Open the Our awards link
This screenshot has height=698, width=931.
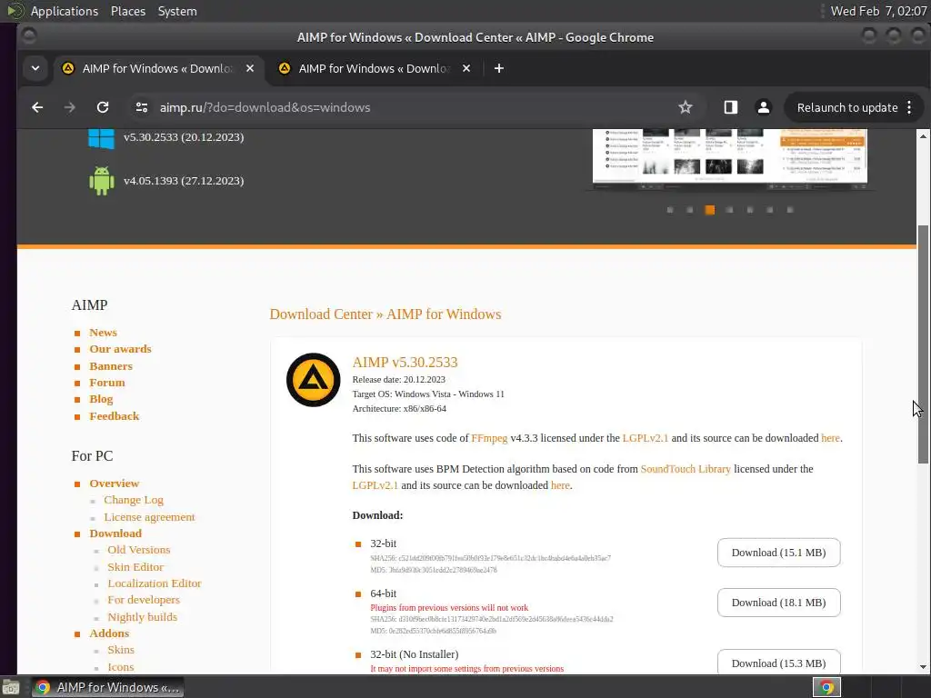[x=121, y=349]
